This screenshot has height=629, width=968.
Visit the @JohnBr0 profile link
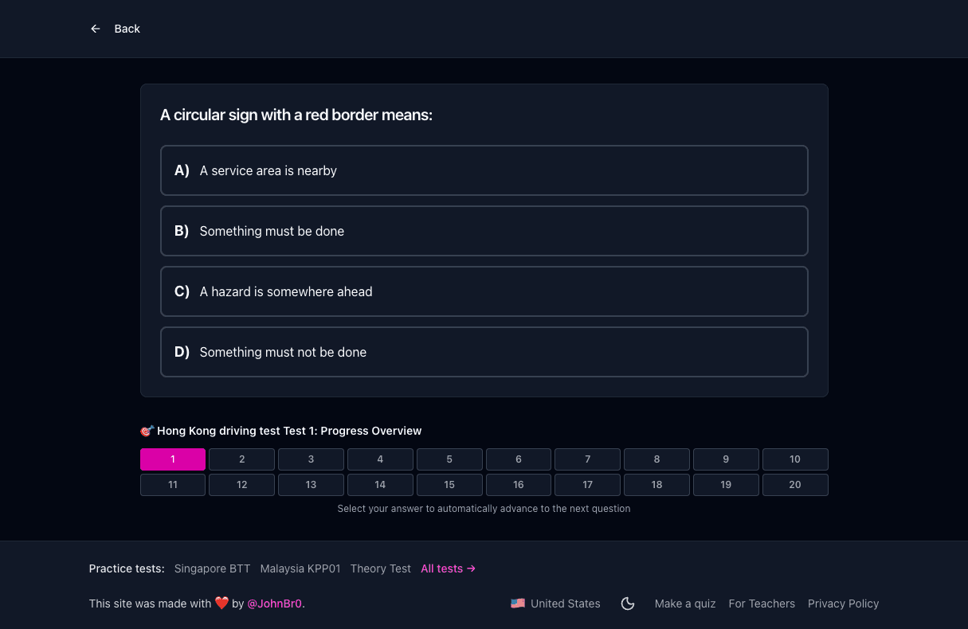[275, 604]
